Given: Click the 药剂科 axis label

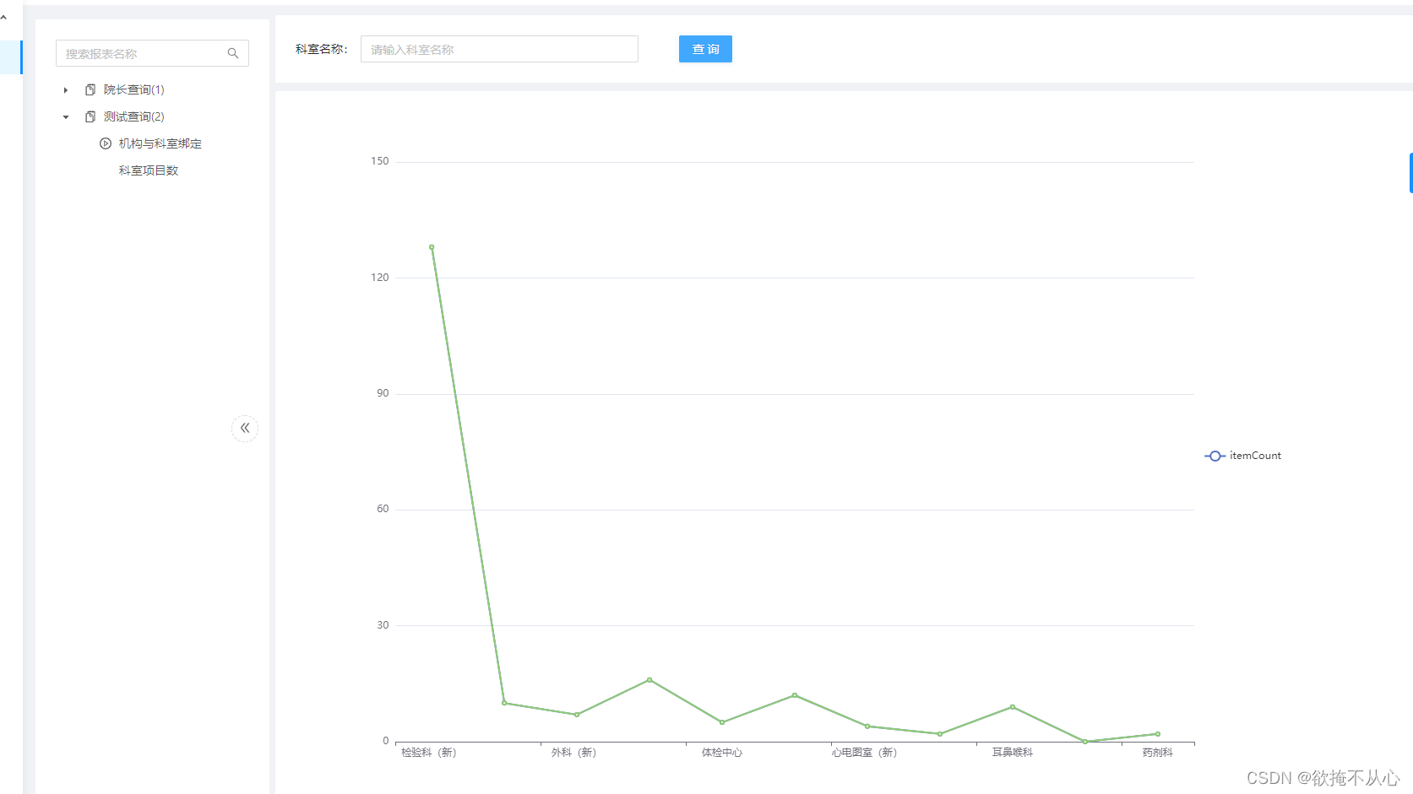Looking at the screenshot, I should pos(1158,753).
